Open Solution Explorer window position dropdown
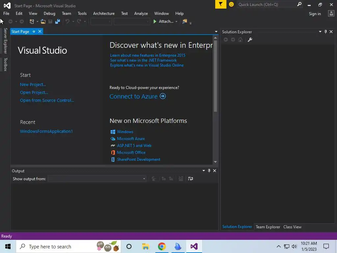Viewport: 337px width, 253px height. coord(320,32)
